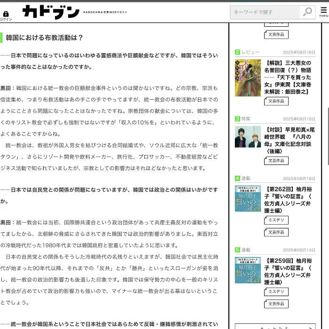Image resolution: width=329 pixels, height=329 pixels.
Task: Click 特集 category label at rank 3
Action: click(x=246, y=119)
